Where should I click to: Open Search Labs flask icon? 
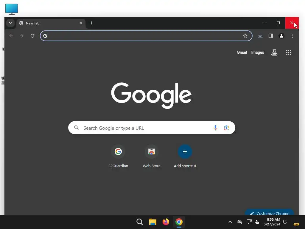pyautogui.click(x=274, y=52)
